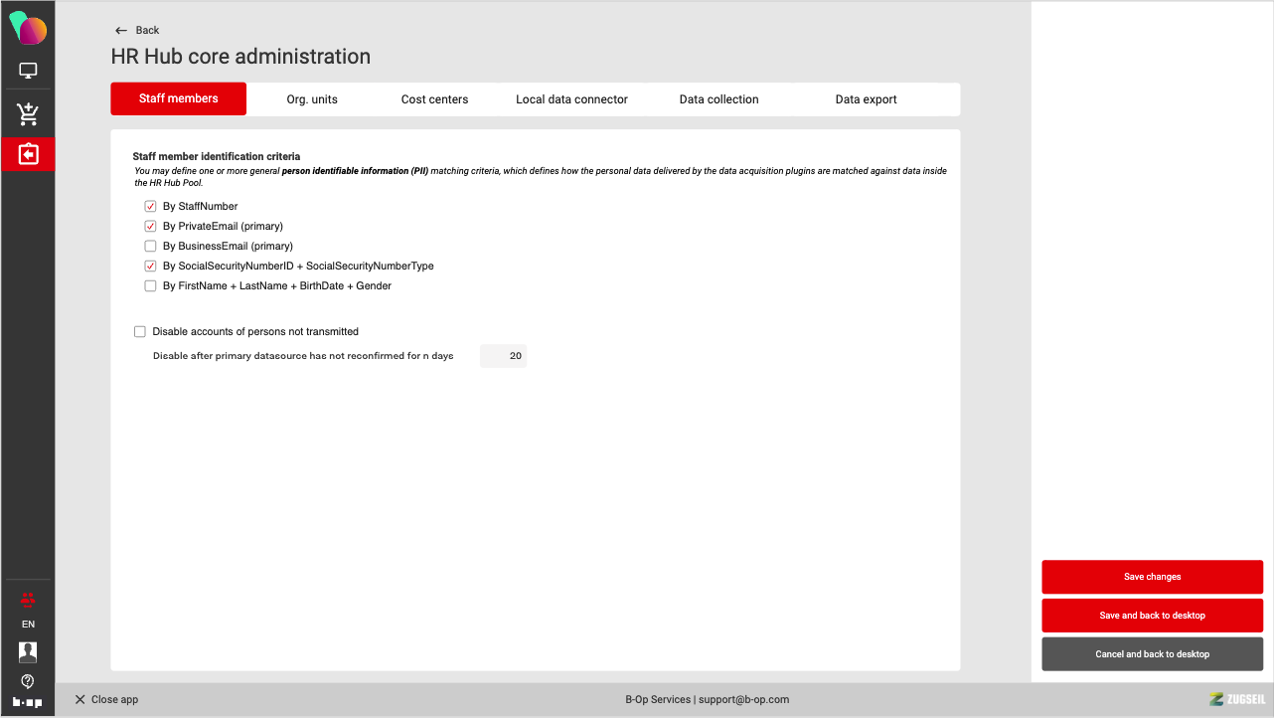
Task: Uncheck the By StaffNumber checkbox
Action: click(x=151, y=207)
